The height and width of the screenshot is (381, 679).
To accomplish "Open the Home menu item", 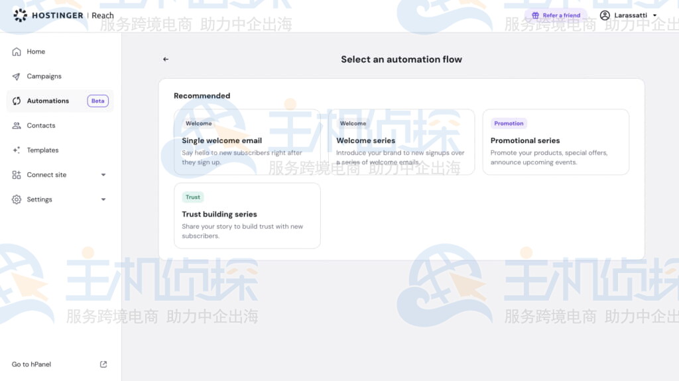I will click(60, 52).
